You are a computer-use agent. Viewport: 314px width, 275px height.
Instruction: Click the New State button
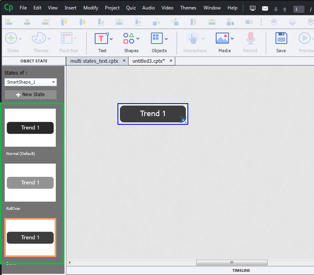click(x=30, y=95)
